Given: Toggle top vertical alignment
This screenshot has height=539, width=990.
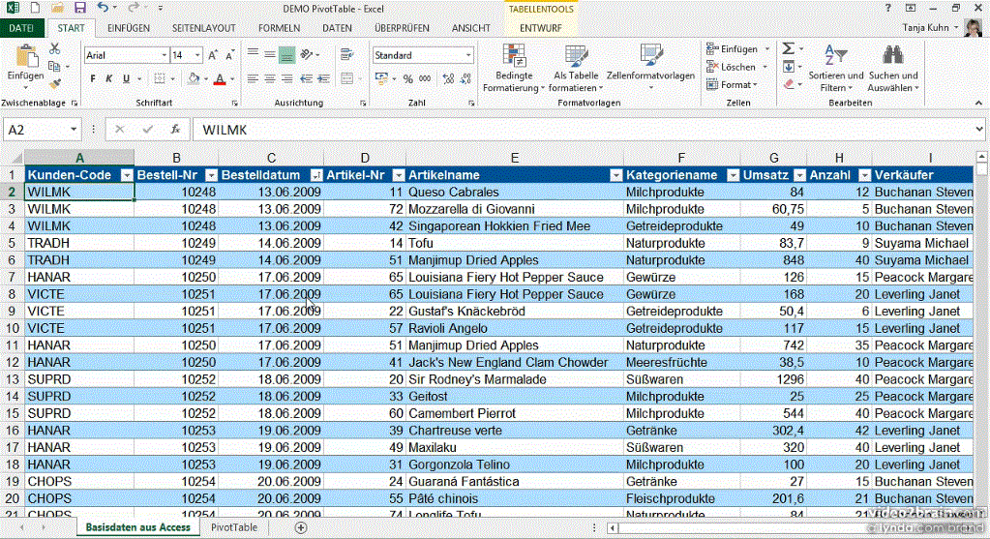Looking at the screenshot, I should click(x=253, y=55).
